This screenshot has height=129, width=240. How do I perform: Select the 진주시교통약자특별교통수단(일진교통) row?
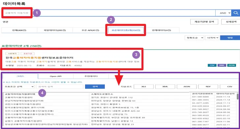coord(29,111)
